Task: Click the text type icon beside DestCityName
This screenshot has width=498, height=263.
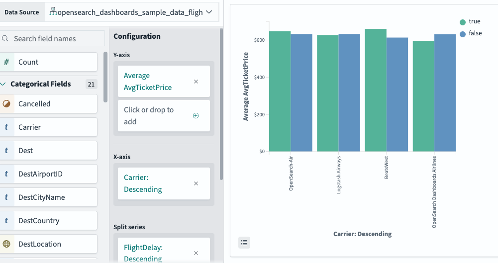Action: [x=6, y=197]
